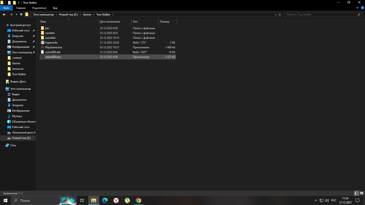The width and height of the screenshot is (365, 205).
Task: Expand the chevron after True Stalker in path
Action: pyautogui.click(x=113, y=15)
